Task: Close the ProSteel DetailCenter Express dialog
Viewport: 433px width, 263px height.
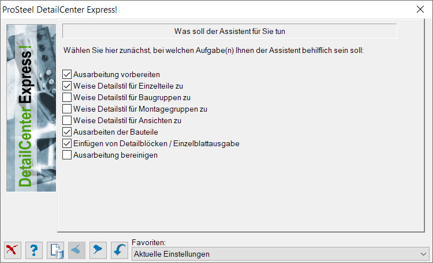Action: tap(420, 9)
